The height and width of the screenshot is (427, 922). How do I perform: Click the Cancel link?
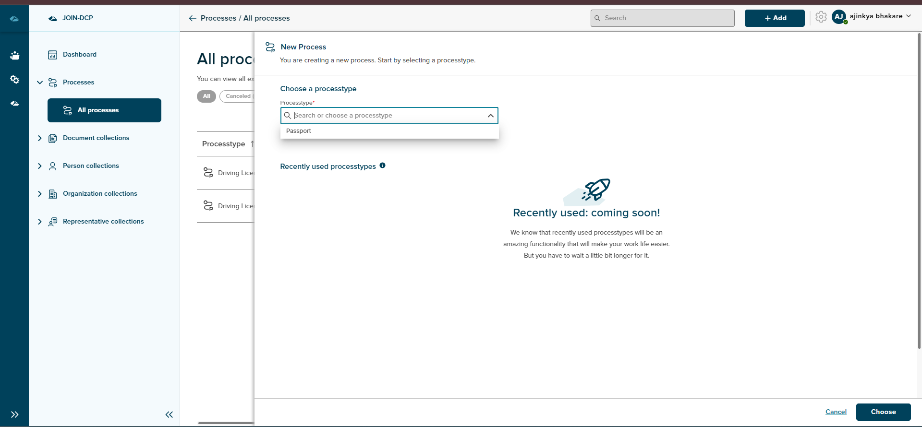(x=836, y=412)
